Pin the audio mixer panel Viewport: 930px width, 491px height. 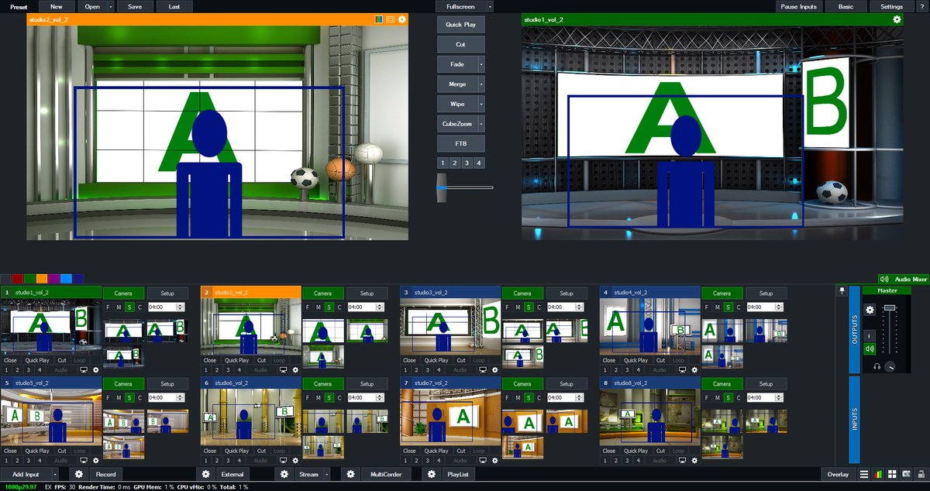point(842,291)
